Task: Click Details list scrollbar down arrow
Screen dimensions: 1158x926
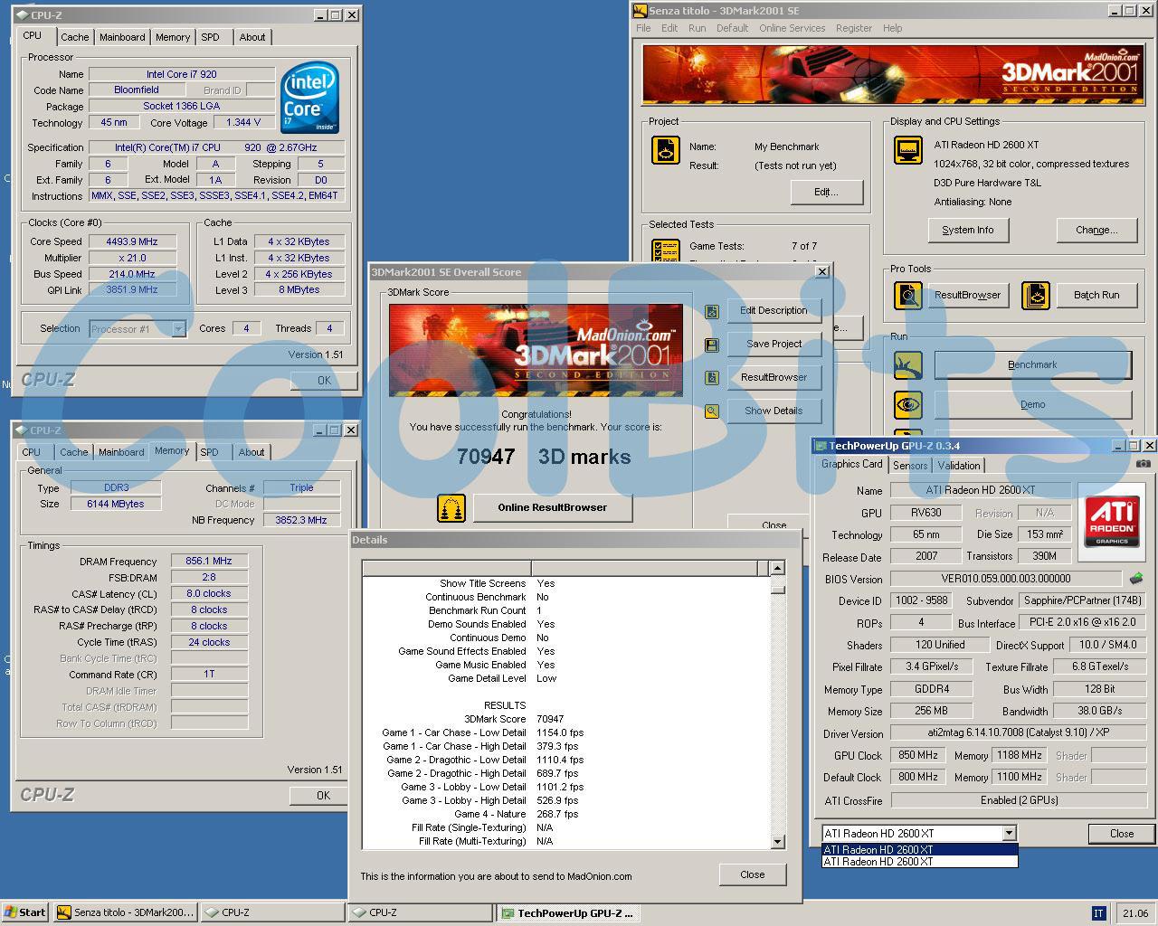Action: click(x=777, y=842)
